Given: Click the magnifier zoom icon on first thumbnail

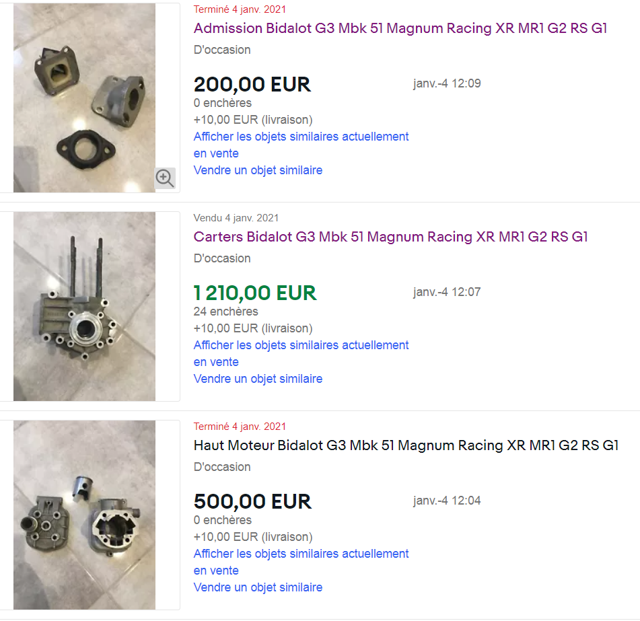Looking at the screenshot, I should pyautogui.click(x=165, y=178).
